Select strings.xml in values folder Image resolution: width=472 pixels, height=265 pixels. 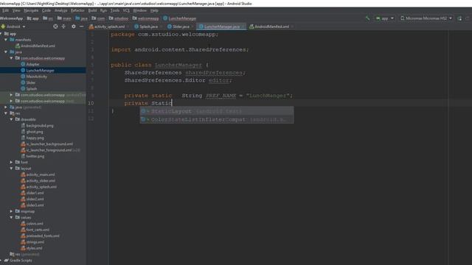32,242
